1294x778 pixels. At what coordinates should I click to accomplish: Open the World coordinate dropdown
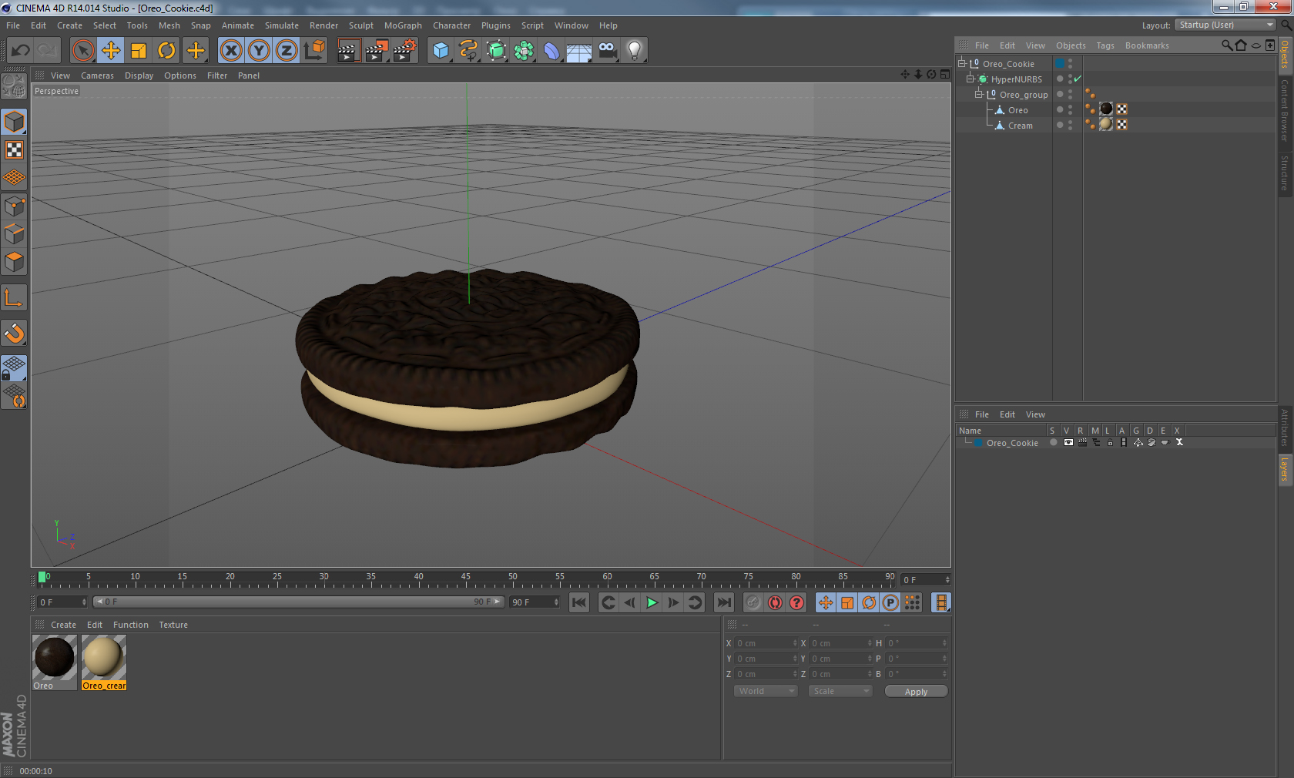point(766,691)
